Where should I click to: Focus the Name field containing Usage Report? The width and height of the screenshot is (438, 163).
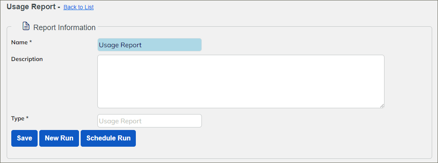click(x=150, y=45)
